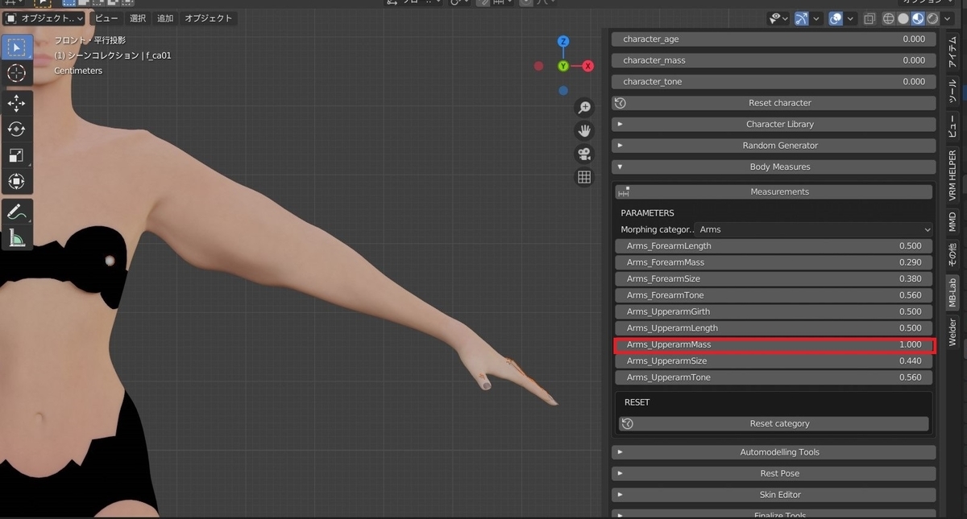Activate the Measure ruler tool
Screen dimensions: 967x519
pyautogui.click(x=16, y=238)
